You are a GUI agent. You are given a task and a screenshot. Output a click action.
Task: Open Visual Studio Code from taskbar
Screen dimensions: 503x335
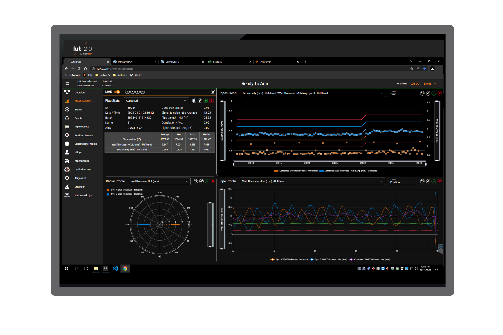coord(115,269)
